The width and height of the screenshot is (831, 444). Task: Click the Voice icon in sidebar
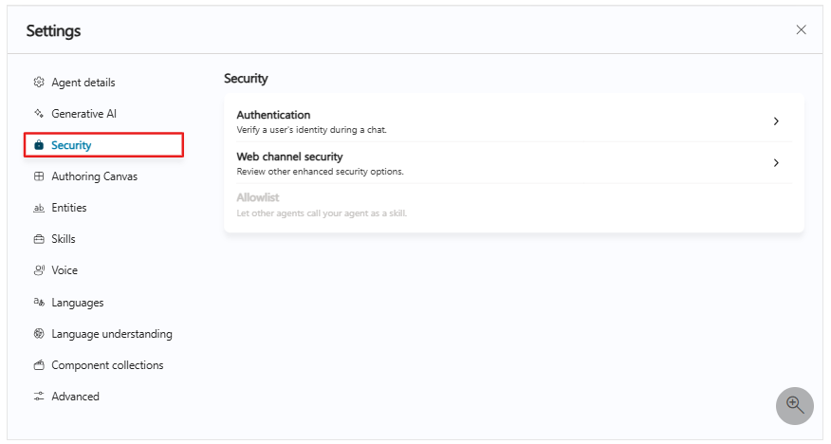pos(39,270)
